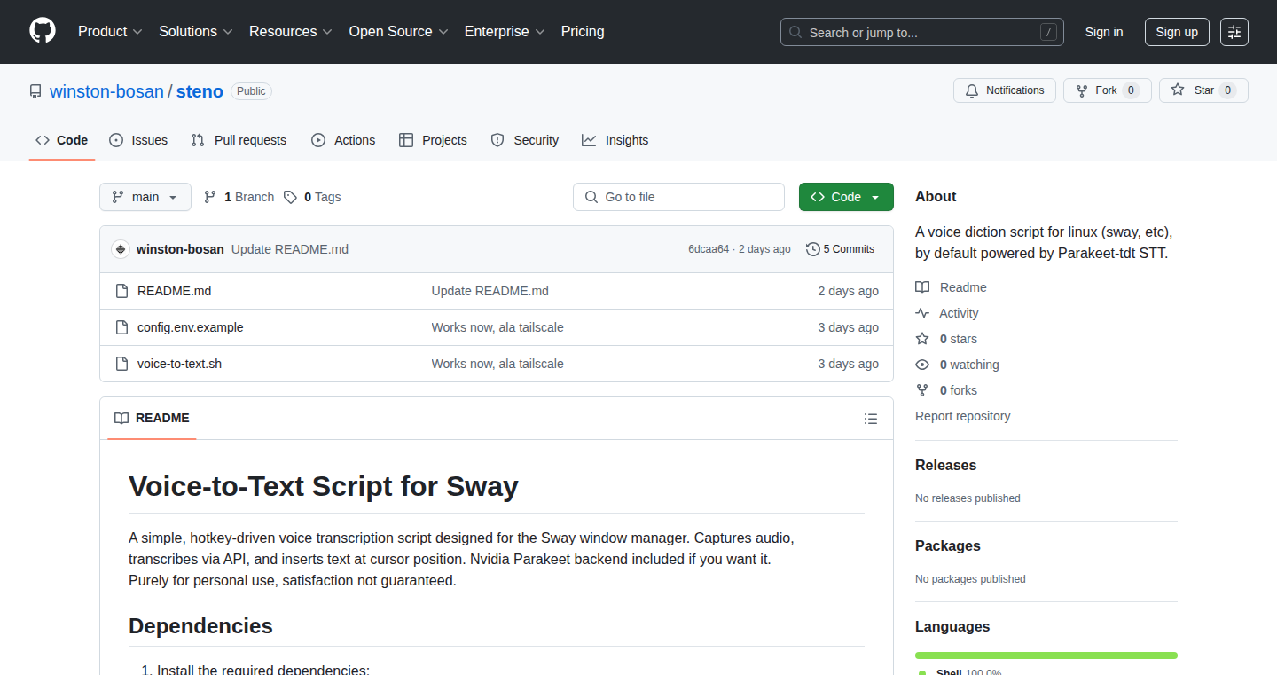Click the star icon next to 0 stars
This screenshot has width=1277, height=675.
(922, 339)
